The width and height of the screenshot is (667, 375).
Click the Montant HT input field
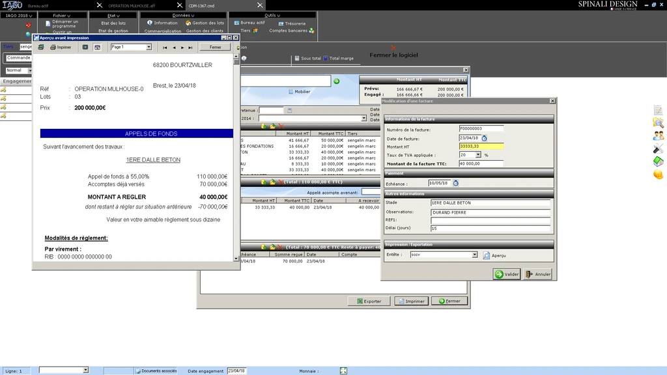point(481,146)
